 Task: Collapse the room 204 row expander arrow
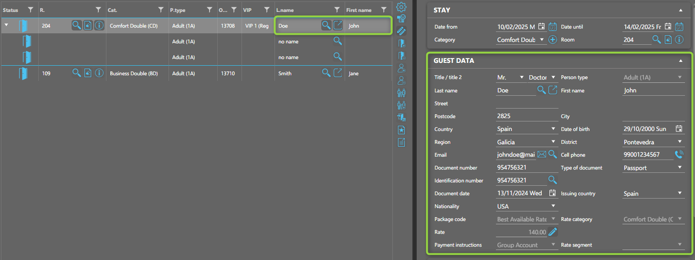(x=6, y=26)
